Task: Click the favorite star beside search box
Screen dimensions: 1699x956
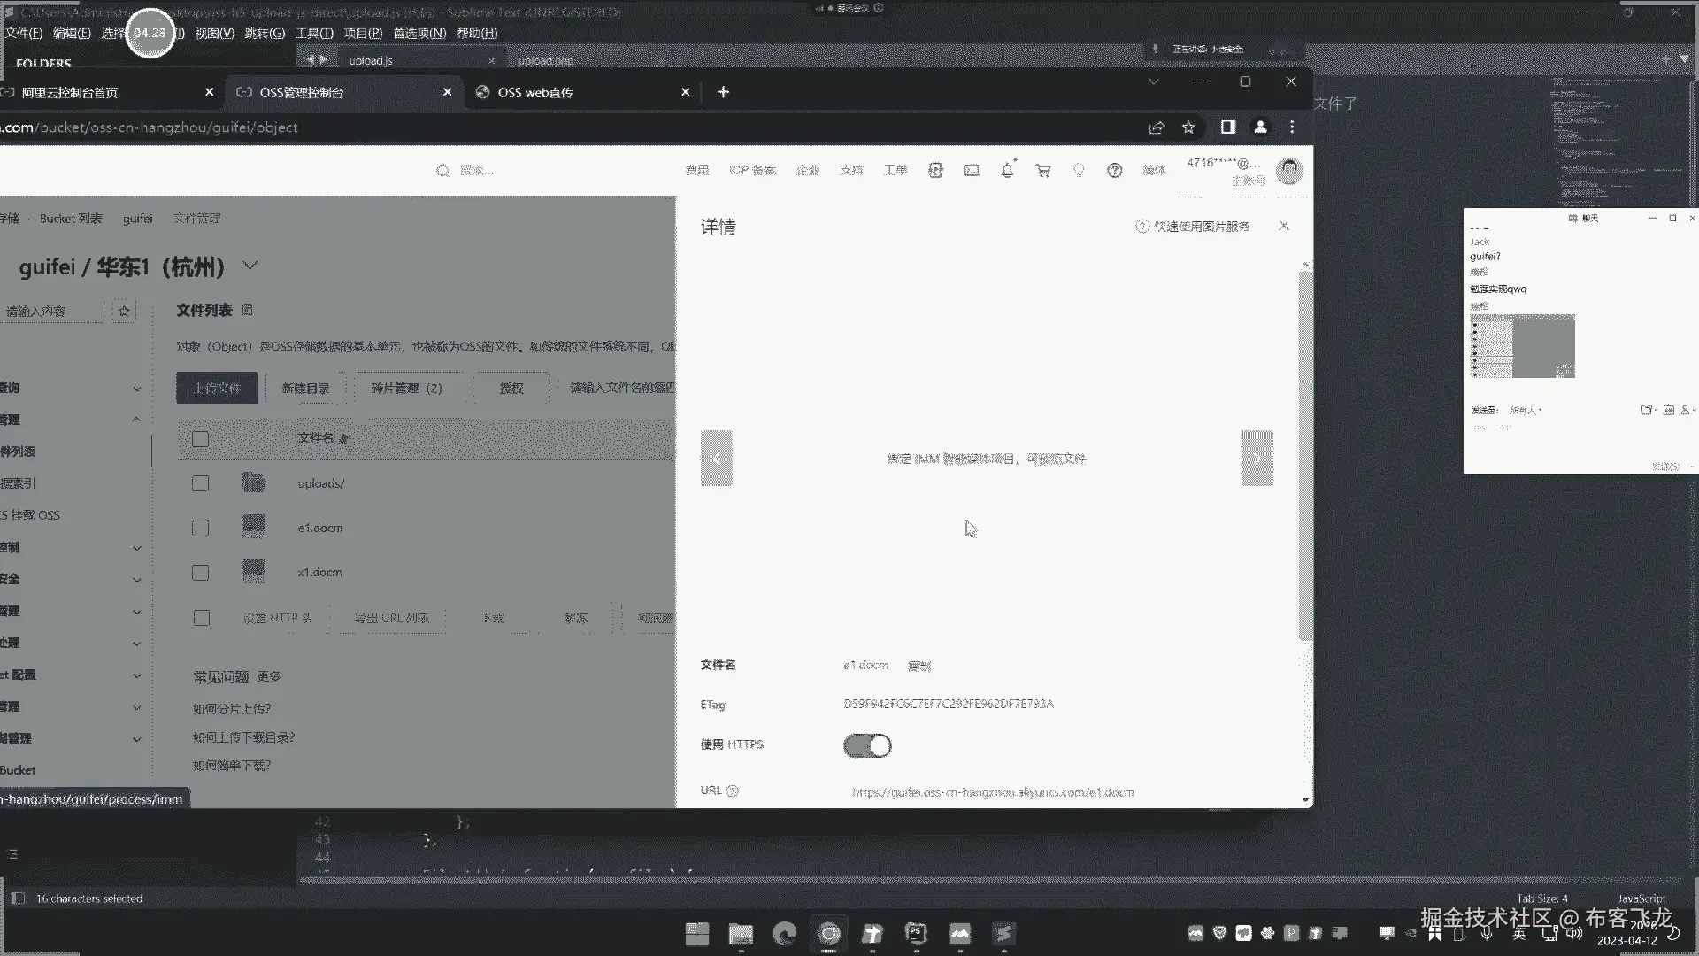Action: click(124, 311)
